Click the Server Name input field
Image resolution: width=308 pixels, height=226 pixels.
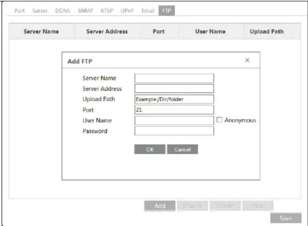(x=174, y=78)
